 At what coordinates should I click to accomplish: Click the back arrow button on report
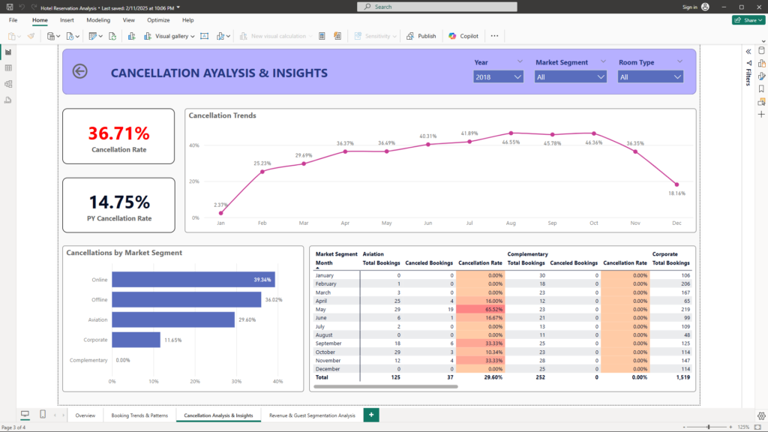pyautogui.click(x=79, y=71)
